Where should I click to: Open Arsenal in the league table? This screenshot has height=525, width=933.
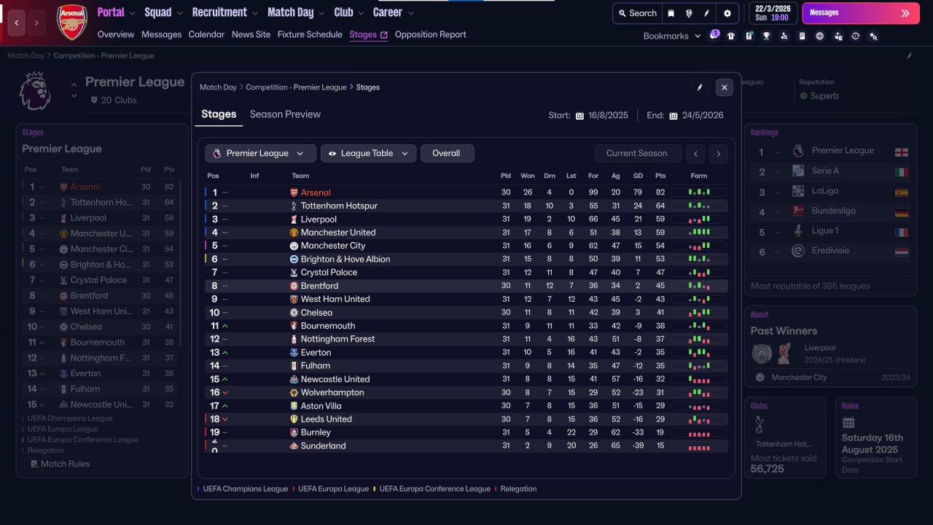click(316, 192)
